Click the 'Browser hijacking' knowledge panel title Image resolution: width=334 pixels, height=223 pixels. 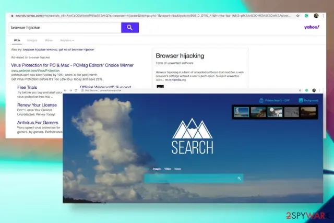click(x=180, y=56)
